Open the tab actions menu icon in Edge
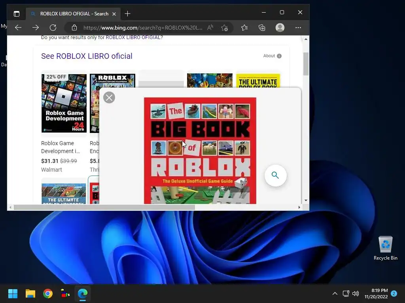 click(17, 14)
